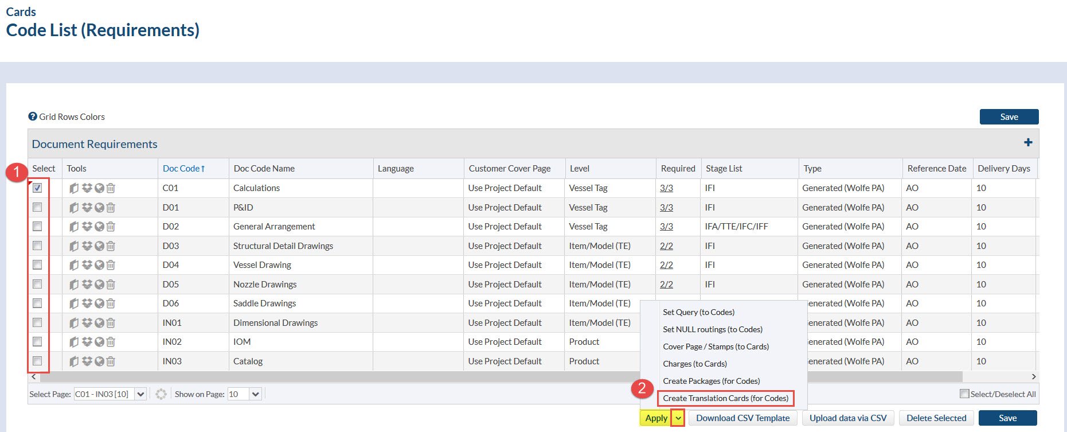Open the Cards breadcrumb link
The height and width of the screenshot is (432, 1067).
(21, 11)
